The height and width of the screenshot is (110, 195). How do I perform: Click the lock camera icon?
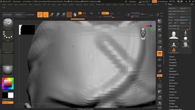pos(160,71)
